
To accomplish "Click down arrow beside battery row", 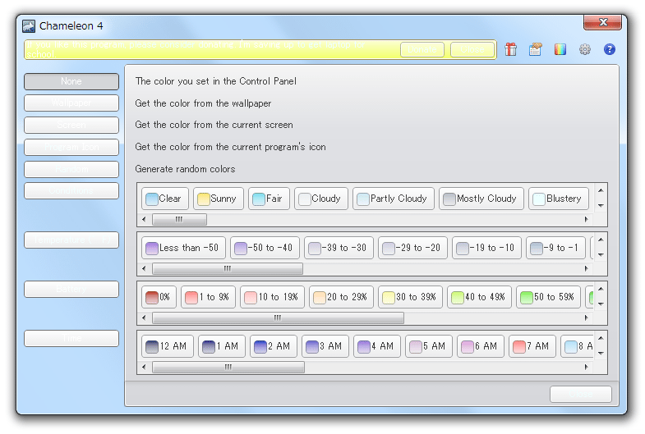I will (601, 304).
